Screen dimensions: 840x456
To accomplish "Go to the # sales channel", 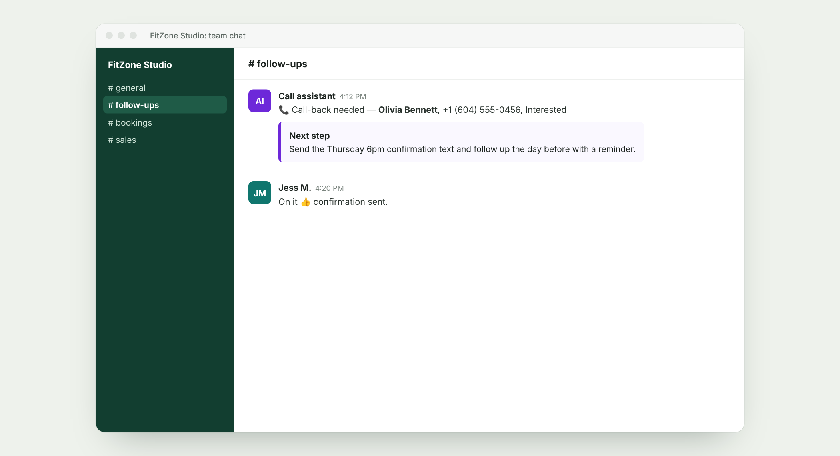I will (x=165, y=140).
